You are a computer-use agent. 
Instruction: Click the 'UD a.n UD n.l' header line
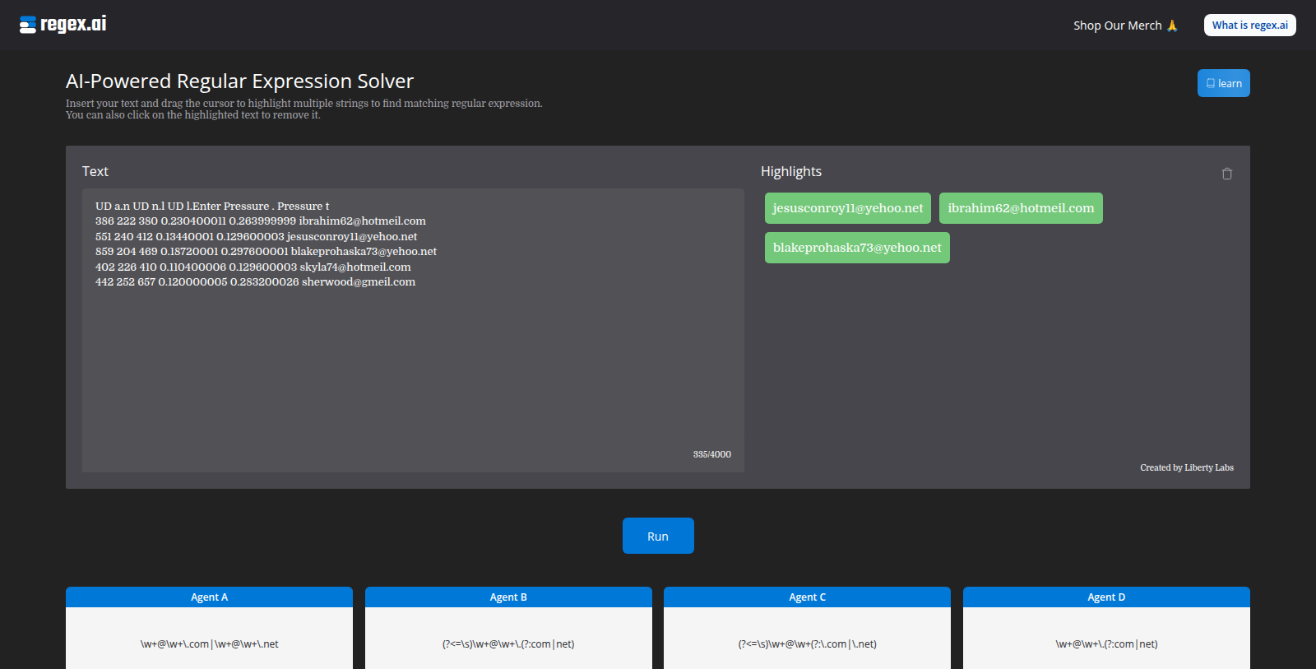tap(212, 207)
